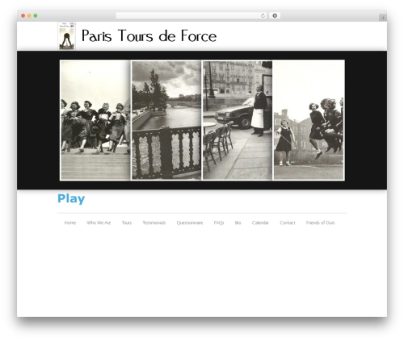Image resolution: width=404 pixels, height=341 pixels.
Task: Select the waiter by the café chairs photo
Action: tap(238, 120)
